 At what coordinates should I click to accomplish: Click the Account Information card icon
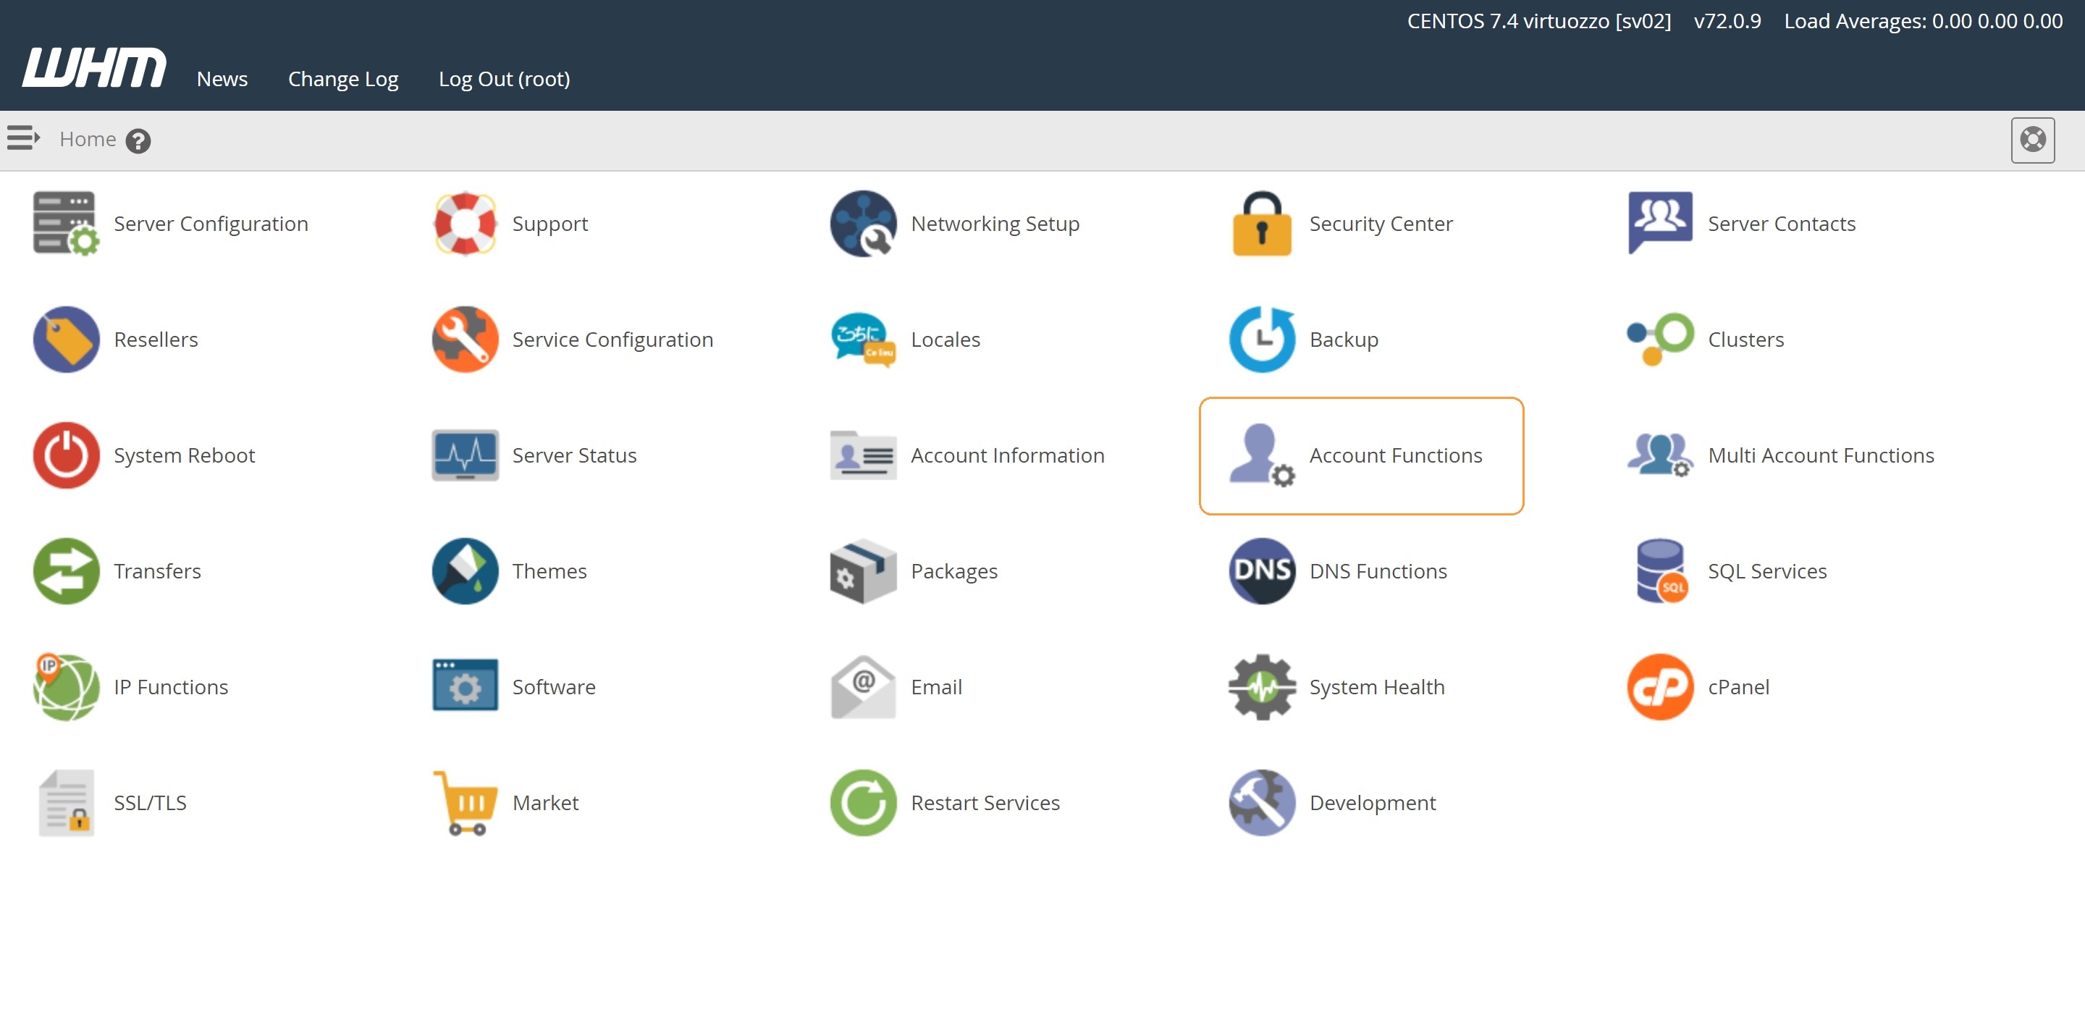tap(863, 455)
